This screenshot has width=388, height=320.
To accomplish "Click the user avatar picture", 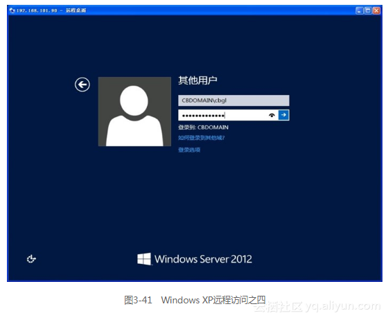I will (x=134, y=112).
